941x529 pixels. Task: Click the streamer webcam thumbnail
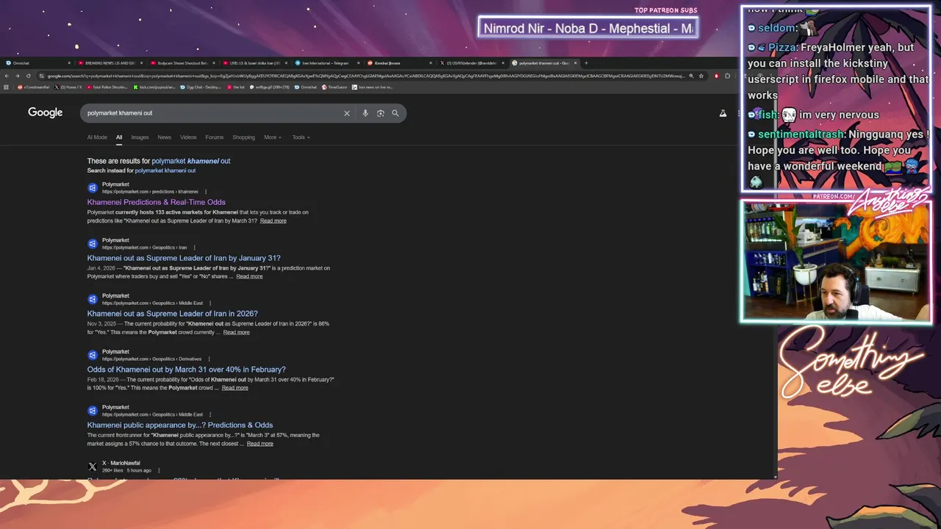pyautogui.click(x=837, y=262)
